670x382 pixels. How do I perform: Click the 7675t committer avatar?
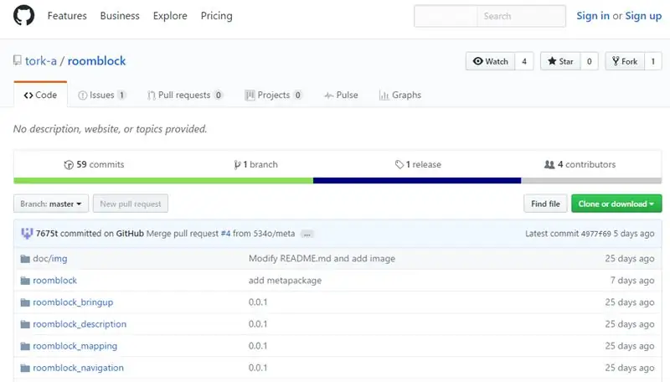coord(27,233)
